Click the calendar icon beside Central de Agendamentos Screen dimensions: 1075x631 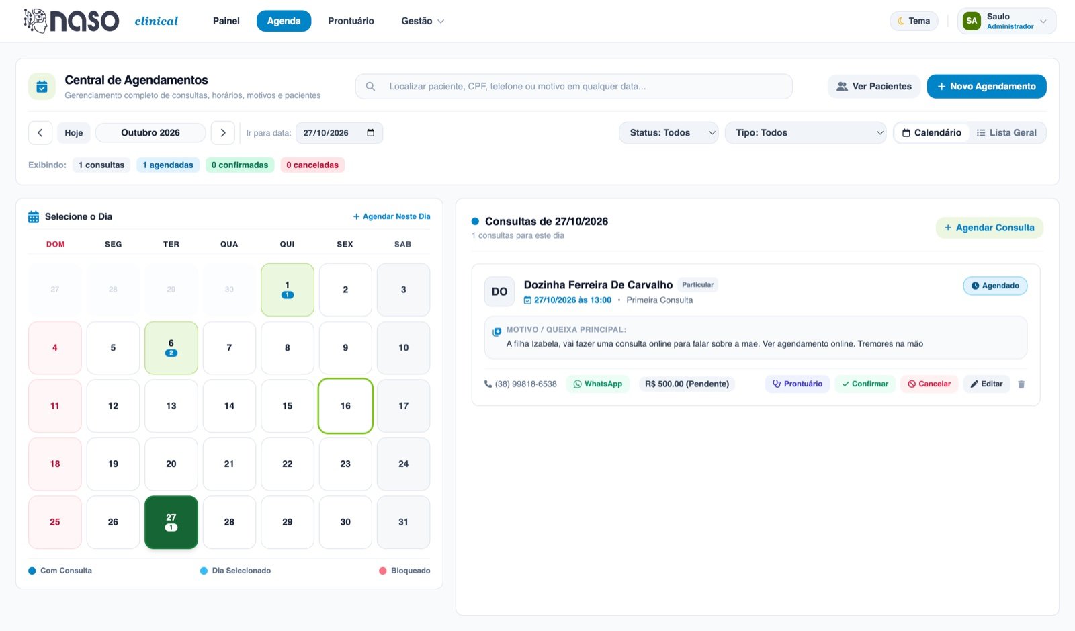(x=42, y=86)
